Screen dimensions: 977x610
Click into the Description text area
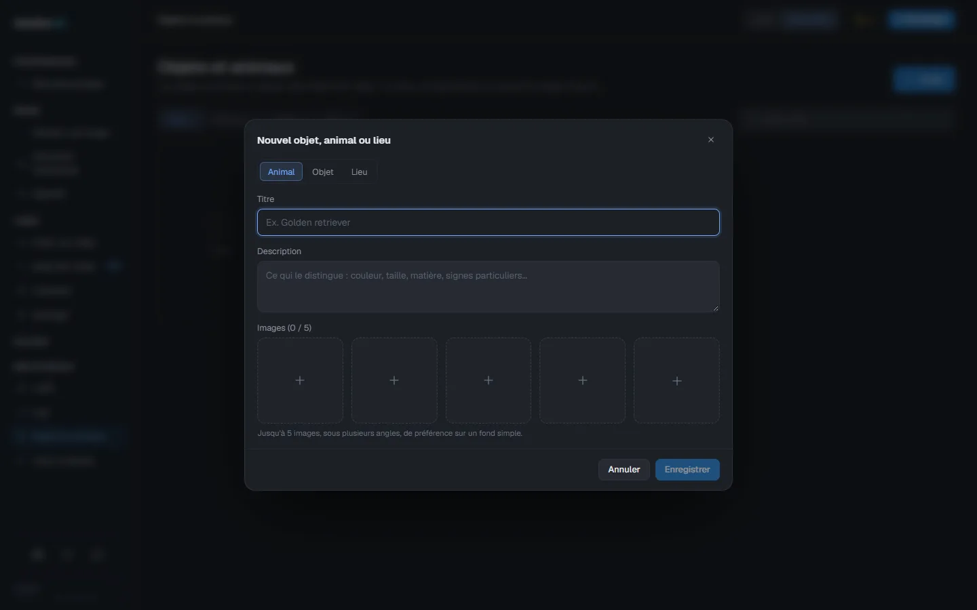[x=488, y=287]
